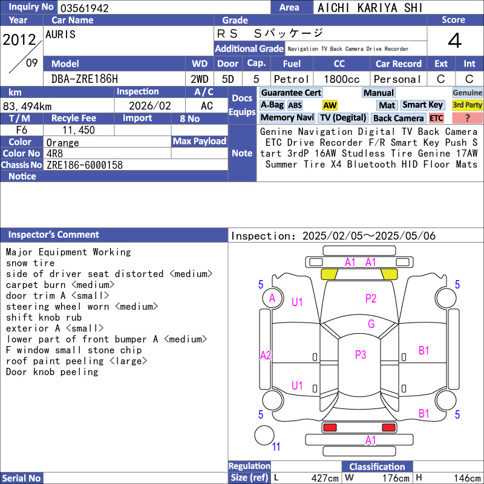Click the Notice section header
Screen dimensions: 484x484
click(x=22, y=176)
